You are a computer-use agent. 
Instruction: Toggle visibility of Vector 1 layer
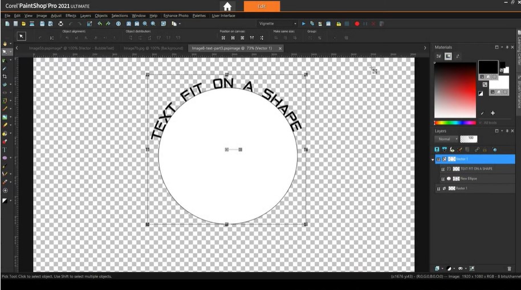438,159
